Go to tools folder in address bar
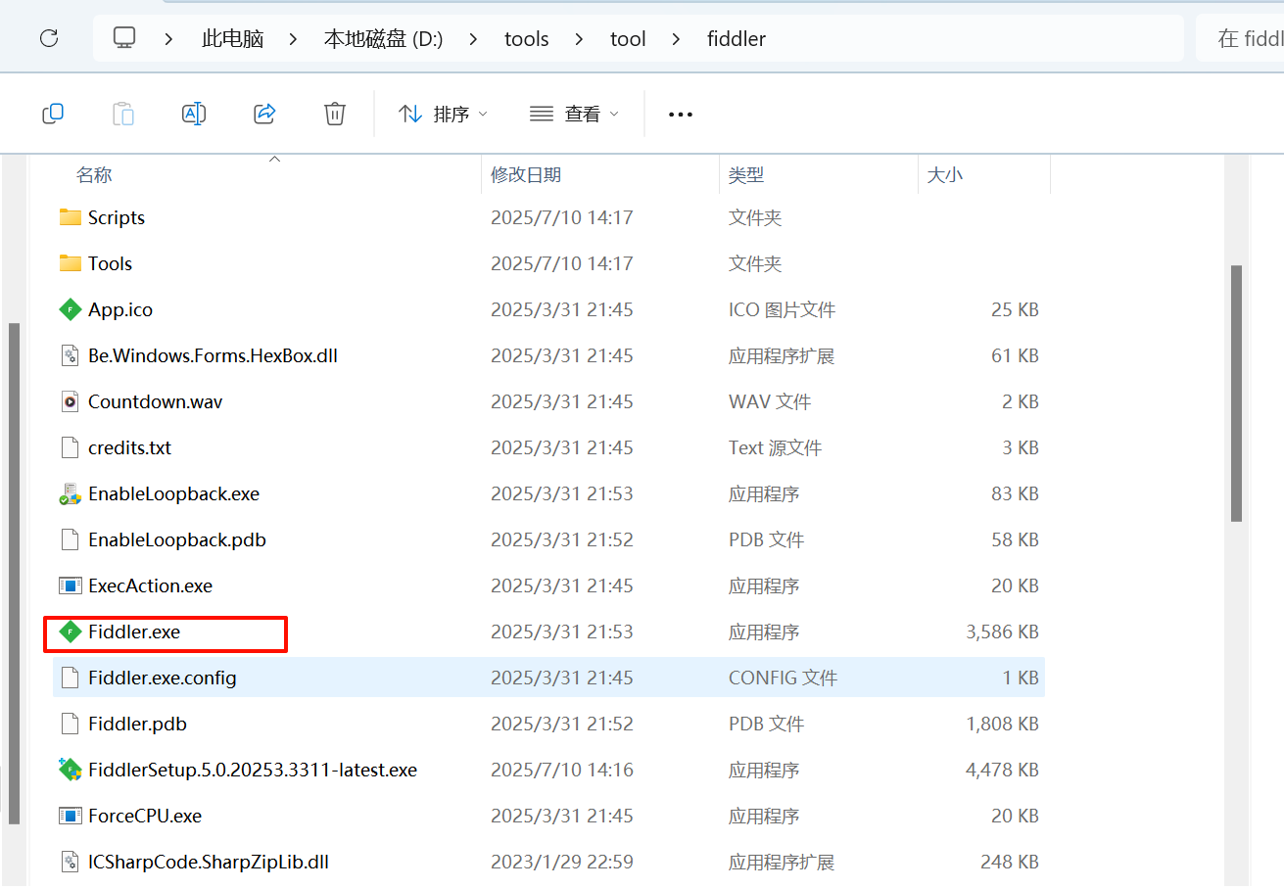 pos(527,39)
